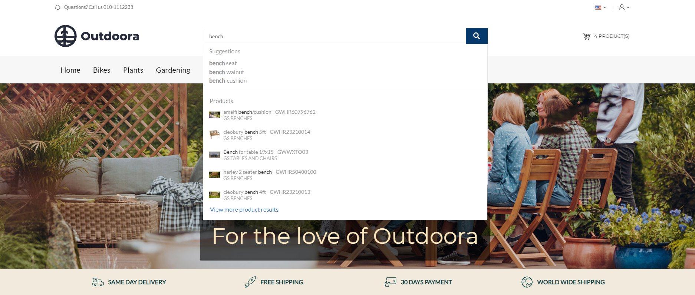This screenshot has height=295, width=695.
Task: Select the 'bench seat' suggestion
Action: (223, 63)
